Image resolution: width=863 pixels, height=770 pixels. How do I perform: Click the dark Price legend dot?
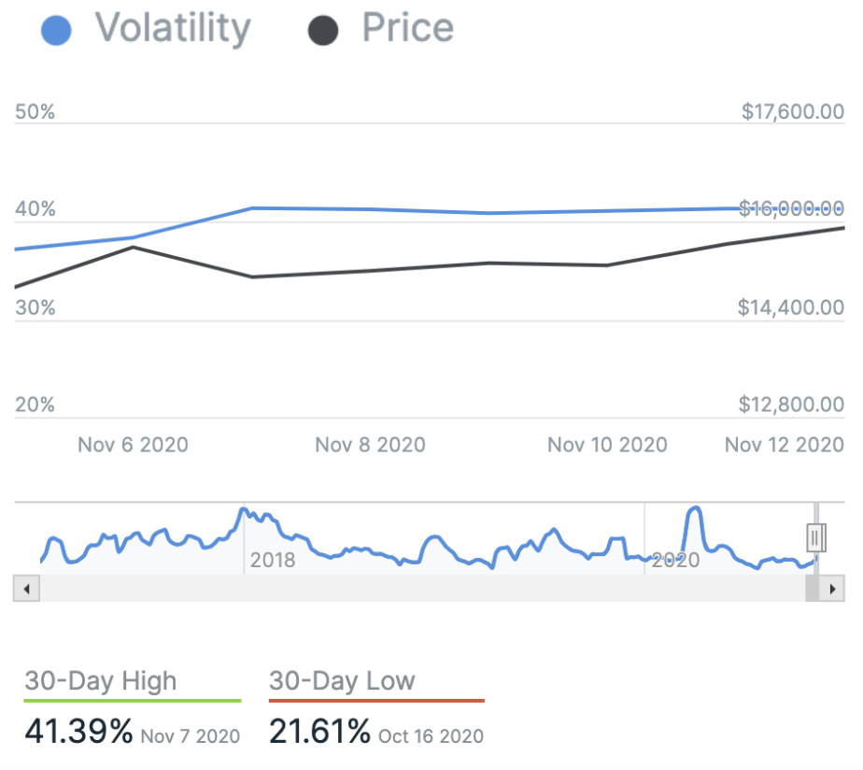[x=323, y=30]
